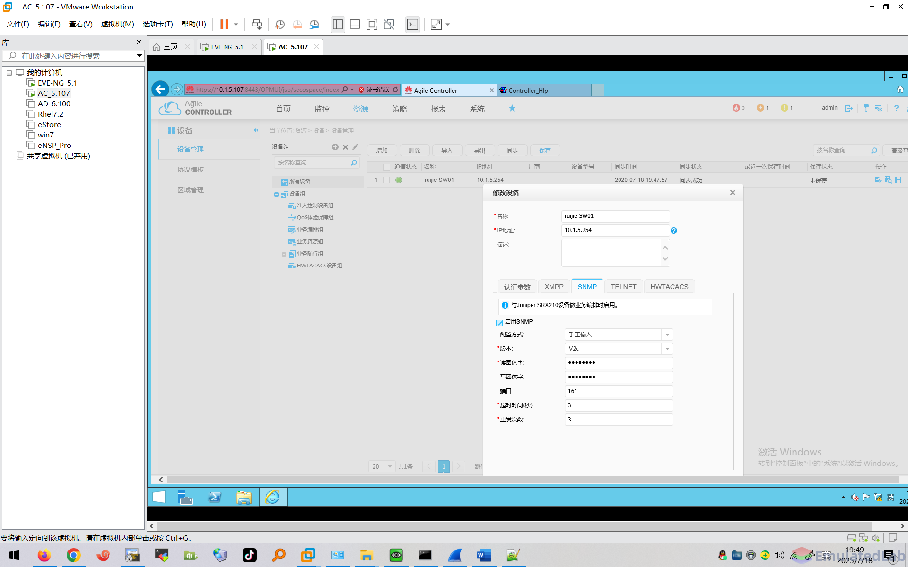Screen dimensions: 908x567
Task: Open the VMware console view icon
Action: tap(412, 24)
